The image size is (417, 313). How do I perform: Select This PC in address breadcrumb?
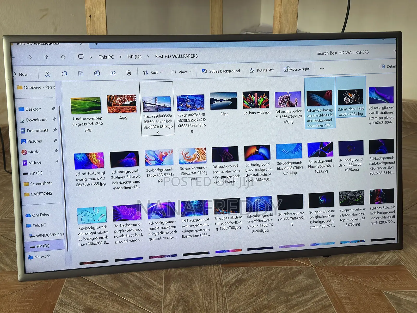coord(106,57)
